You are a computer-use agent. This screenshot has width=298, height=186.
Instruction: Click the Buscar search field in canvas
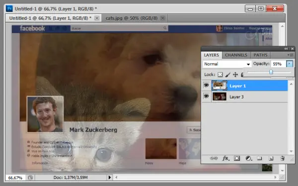(x=119, y=28)
